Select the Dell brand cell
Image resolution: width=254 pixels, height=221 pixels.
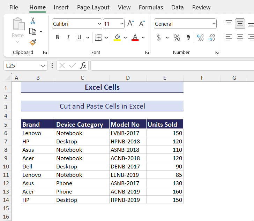click(x=38, y=167)
